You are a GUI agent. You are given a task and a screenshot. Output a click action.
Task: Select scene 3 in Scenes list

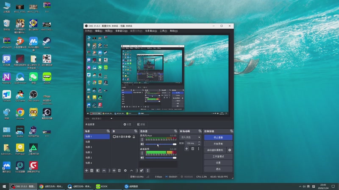97,147
